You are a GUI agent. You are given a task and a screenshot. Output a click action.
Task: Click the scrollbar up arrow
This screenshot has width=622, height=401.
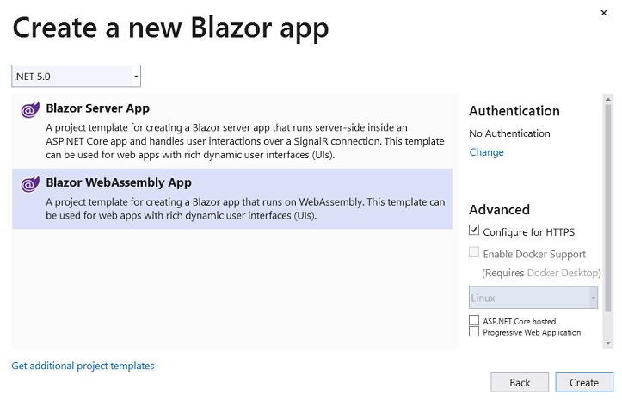[607, 99]
